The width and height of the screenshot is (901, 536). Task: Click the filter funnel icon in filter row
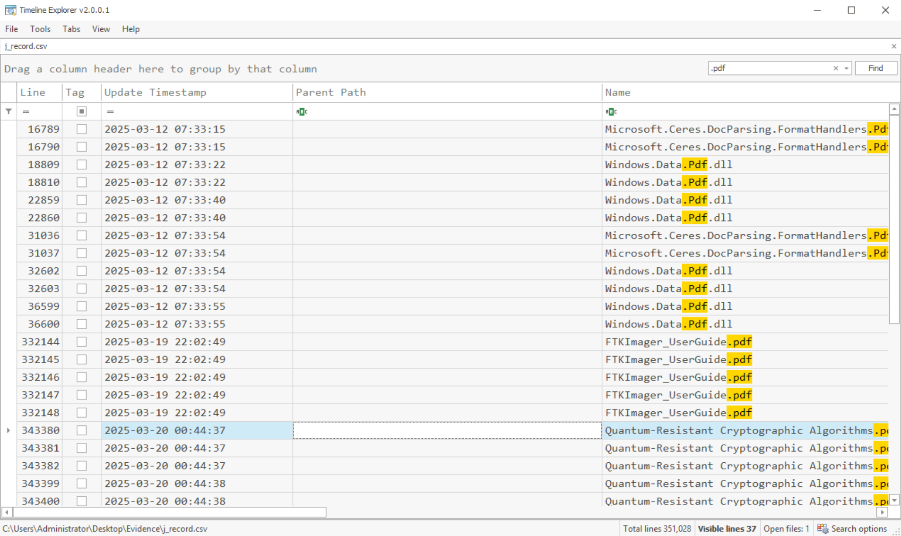point(9,111)
